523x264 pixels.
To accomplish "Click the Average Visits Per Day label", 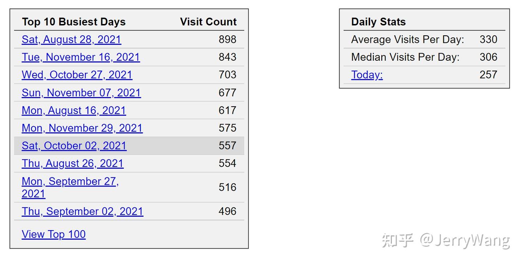I will 408,39.
